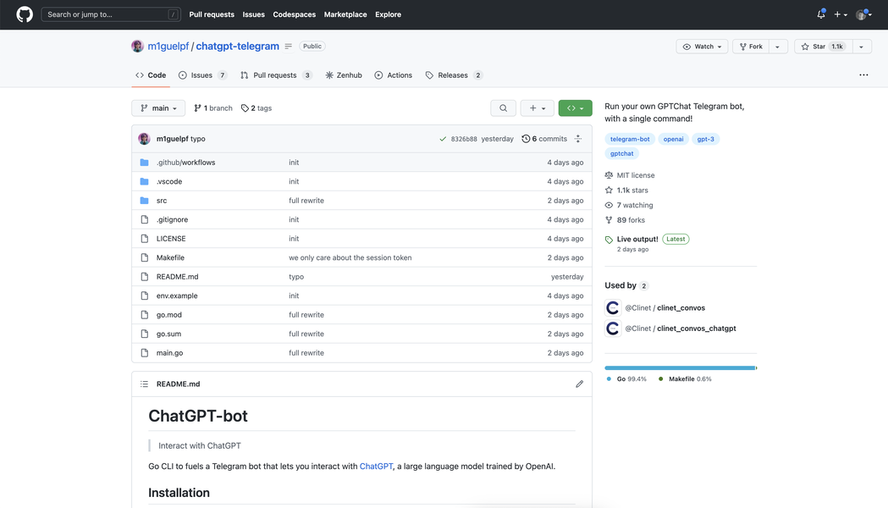Click the telegram-bot topic tag

(x=630, y=139)
